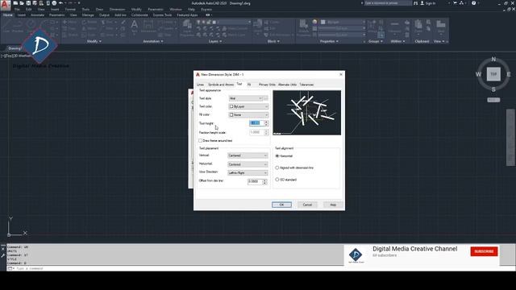Click Cancel in New Dimension Style dialog

tap(307, 205)
